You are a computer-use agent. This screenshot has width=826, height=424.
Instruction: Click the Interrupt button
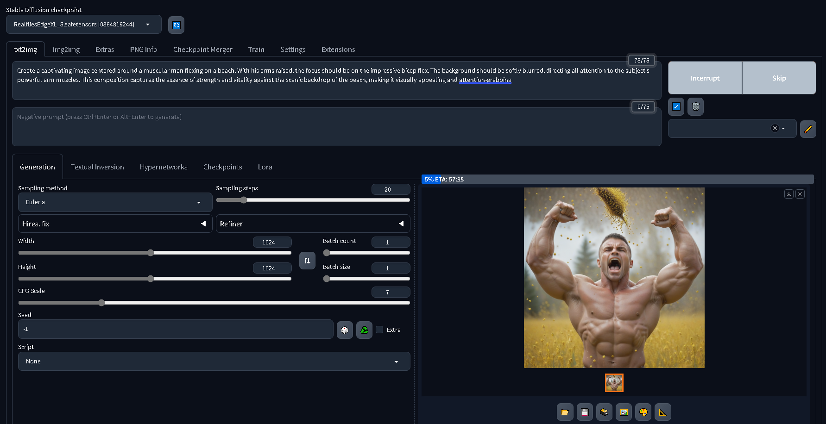[x=705, y=78]
